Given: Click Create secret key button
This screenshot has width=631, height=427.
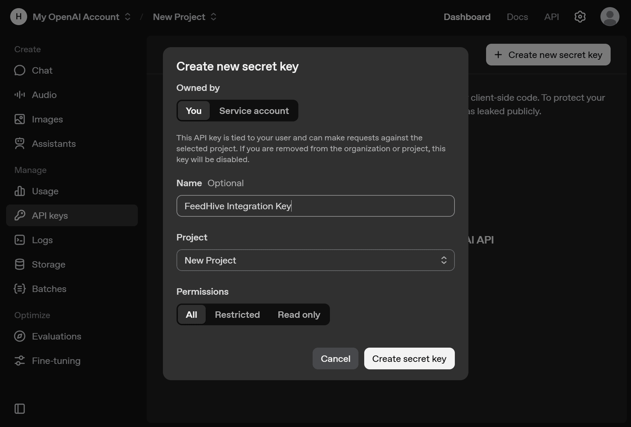Looking at the screenshot, I should click(x=409, y=358).
